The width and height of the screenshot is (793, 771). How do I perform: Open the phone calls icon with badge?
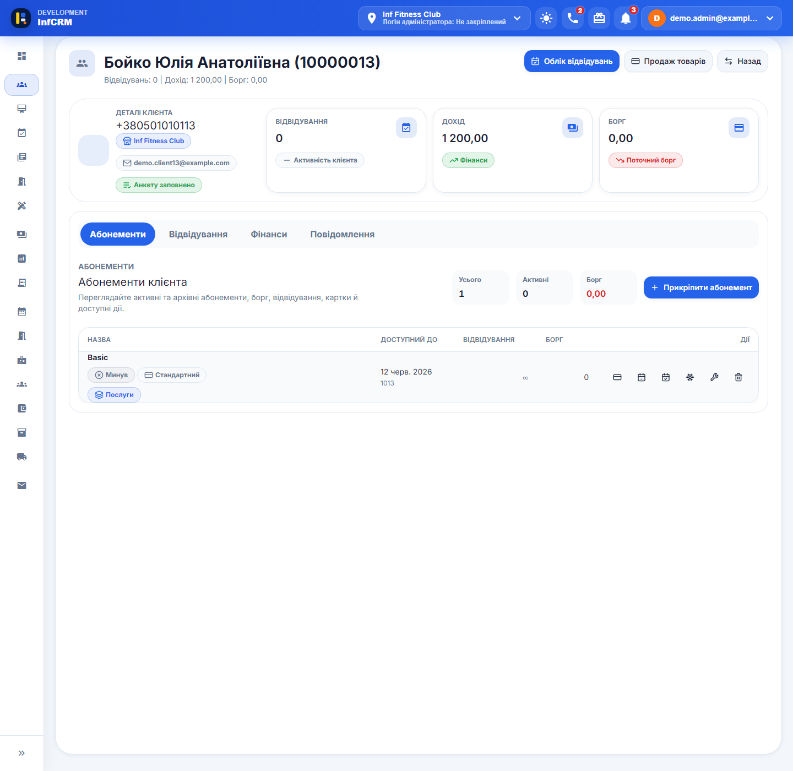573,18
